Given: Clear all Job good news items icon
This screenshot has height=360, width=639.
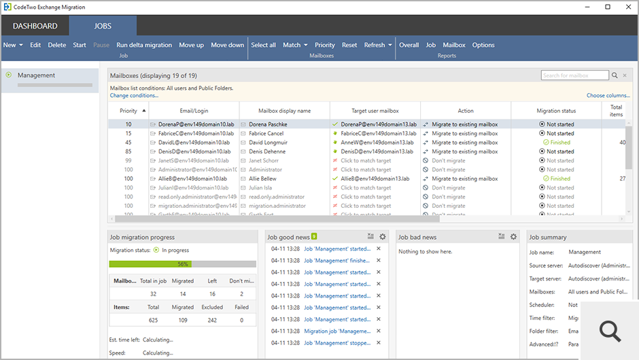Looking at the screenshot, I should (370, 236).
